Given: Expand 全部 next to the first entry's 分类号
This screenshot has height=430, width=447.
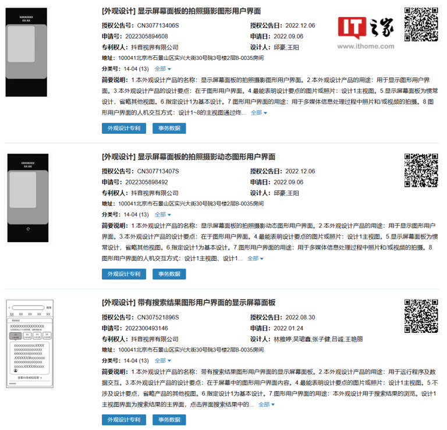Looking at the screenshot, I should point(163,69).
